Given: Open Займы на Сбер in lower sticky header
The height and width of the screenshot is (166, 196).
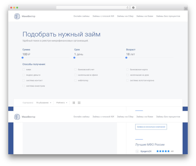Looking at the screenshot, I should click(125, 117).
